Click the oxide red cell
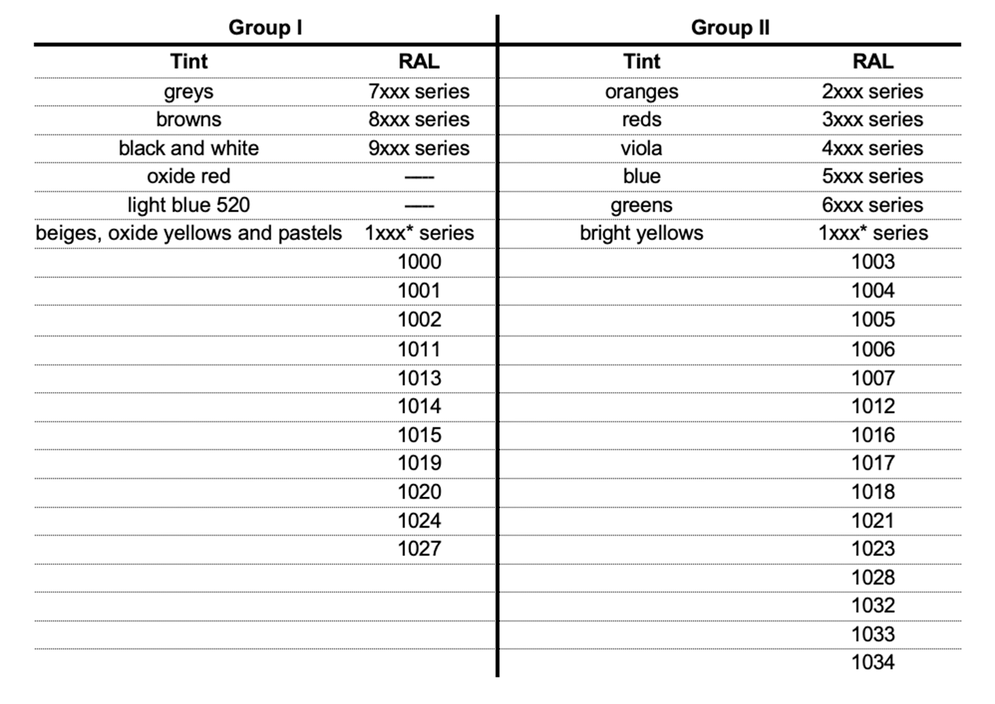 click(189, 176)
